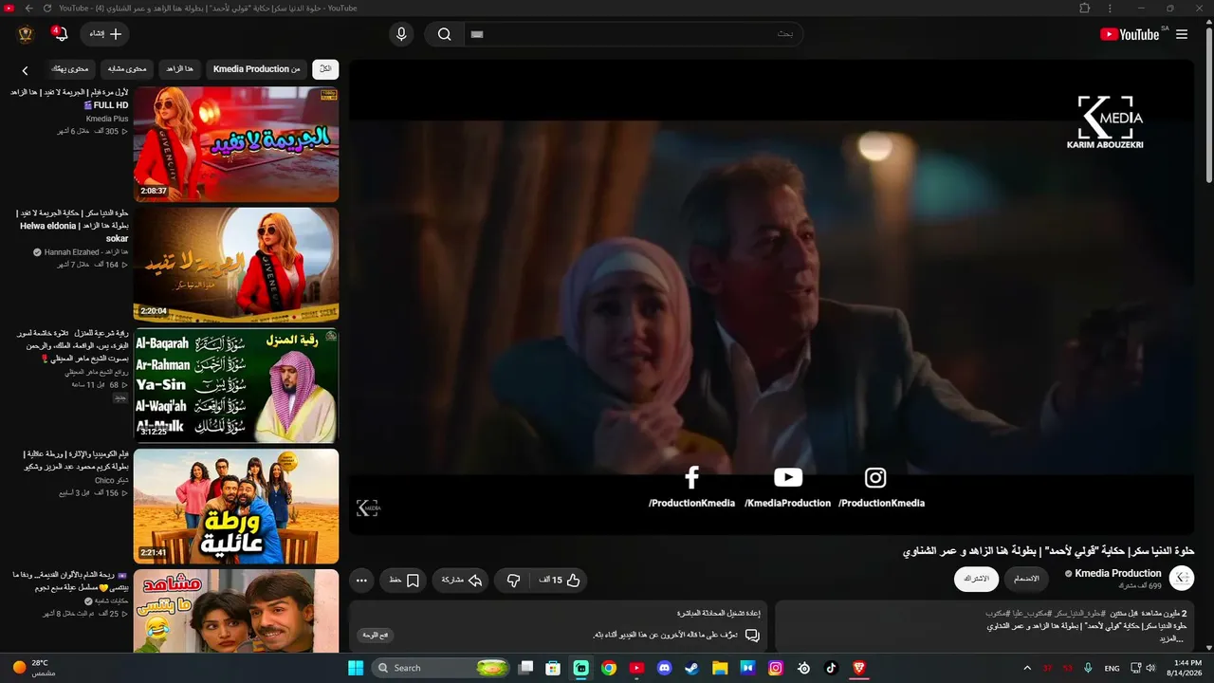
Task: Show hidden system tray icons
Action: 1026,668
